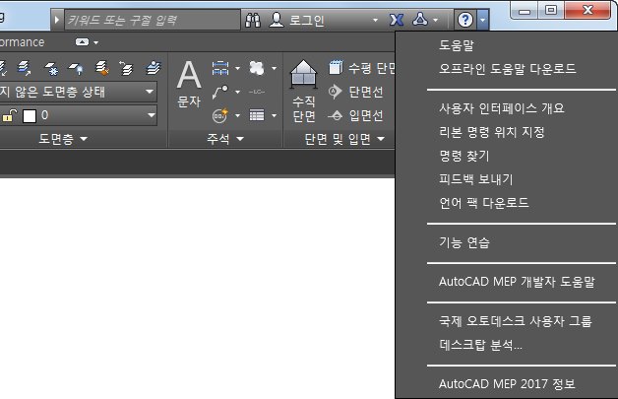Expand the table tool dropdown arrow
The image size is (618, 399).
(x=274, y=115)
